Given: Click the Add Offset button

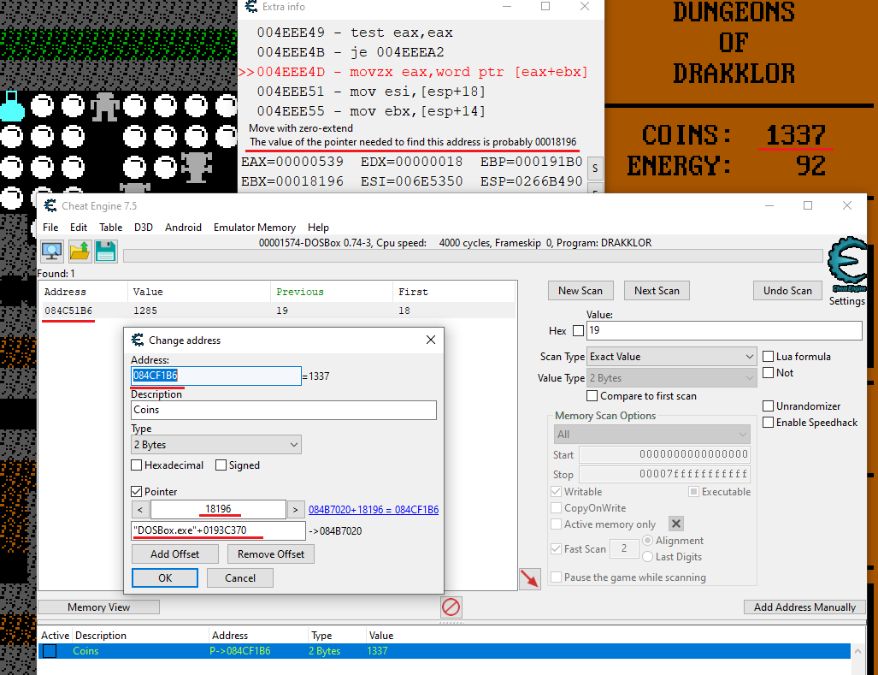Looking at the screenshot, I should [x=174, y=554].
